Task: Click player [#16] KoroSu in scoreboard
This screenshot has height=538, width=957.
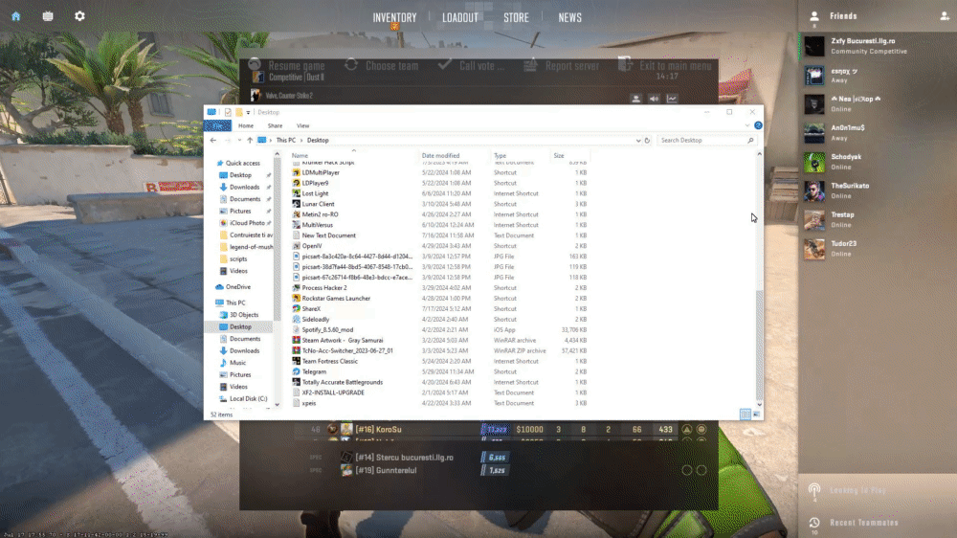Action: click(x=378, y=429)
